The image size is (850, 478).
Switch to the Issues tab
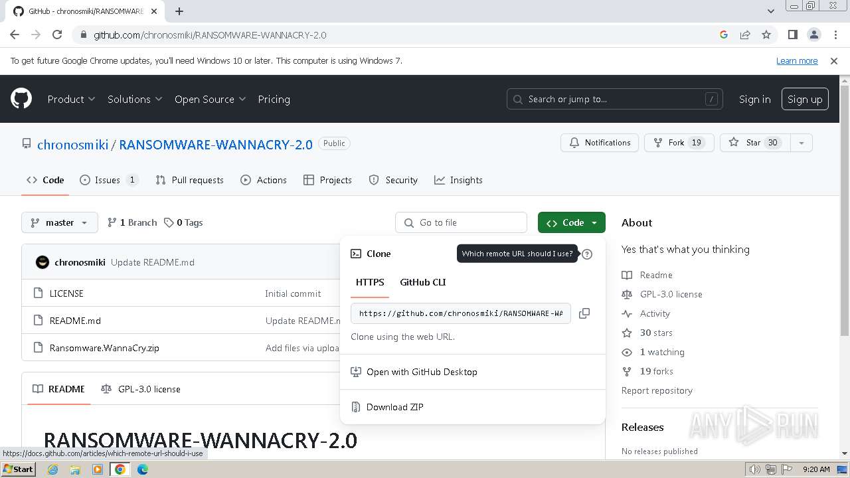point(109,180)
